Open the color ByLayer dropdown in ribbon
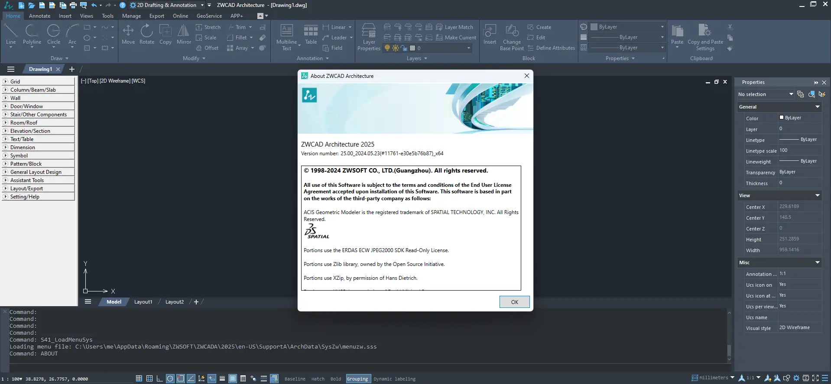Screen dimensions: 831x384 click(x=627, y=27)
